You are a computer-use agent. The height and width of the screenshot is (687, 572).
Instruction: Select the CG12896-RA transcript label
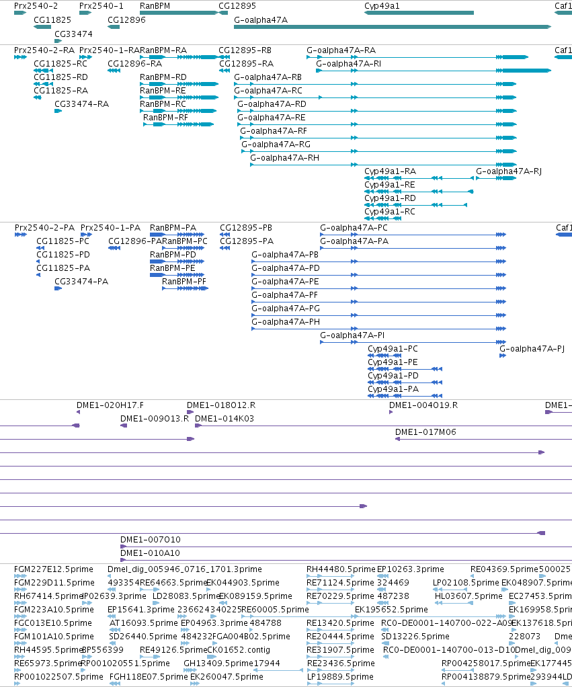point(135,64)
